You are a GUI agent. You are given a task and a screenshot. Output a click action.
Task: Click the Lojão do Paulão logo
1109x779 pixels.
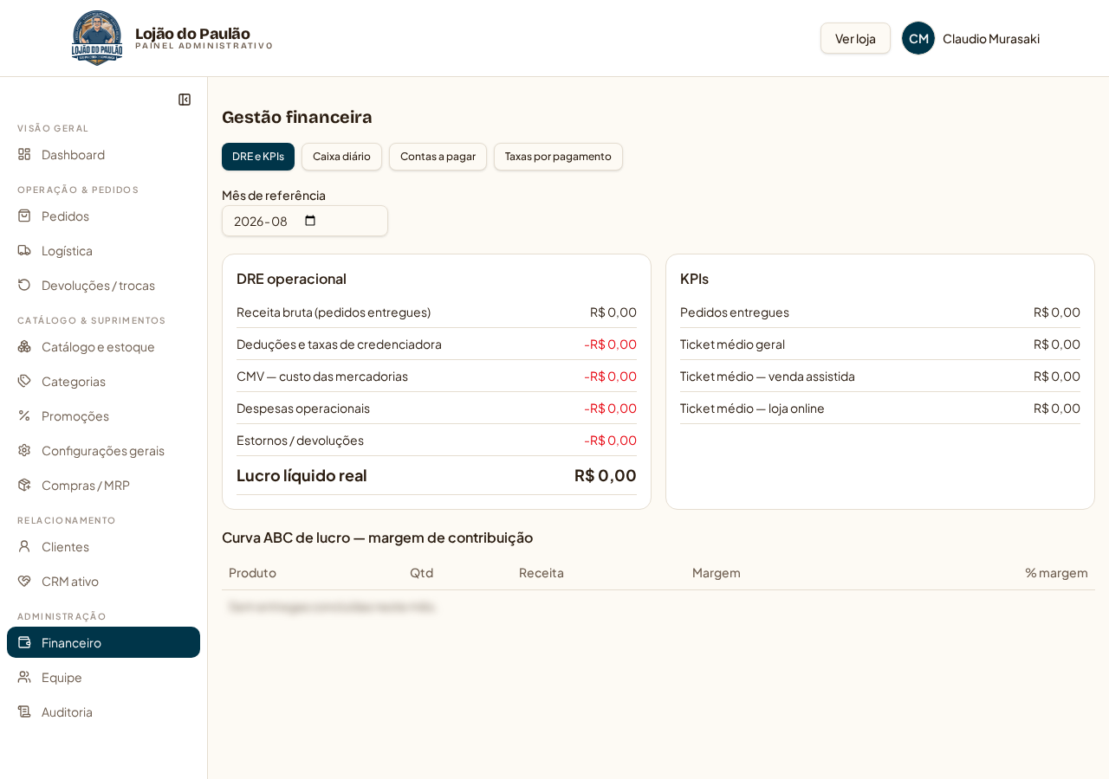coord(97,38)
